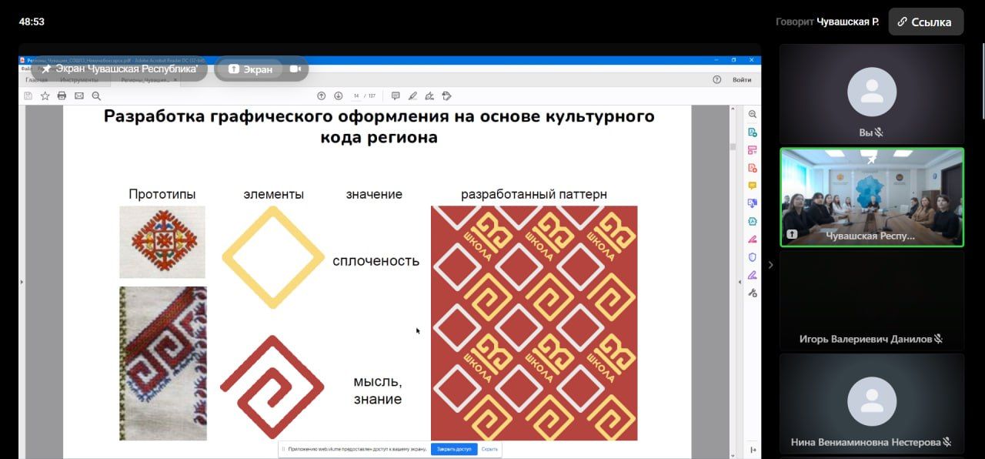Click Protect shield icon in right panel
Image resolution: width=985 pixels, height=459 pixels.
tap(753, 256)
